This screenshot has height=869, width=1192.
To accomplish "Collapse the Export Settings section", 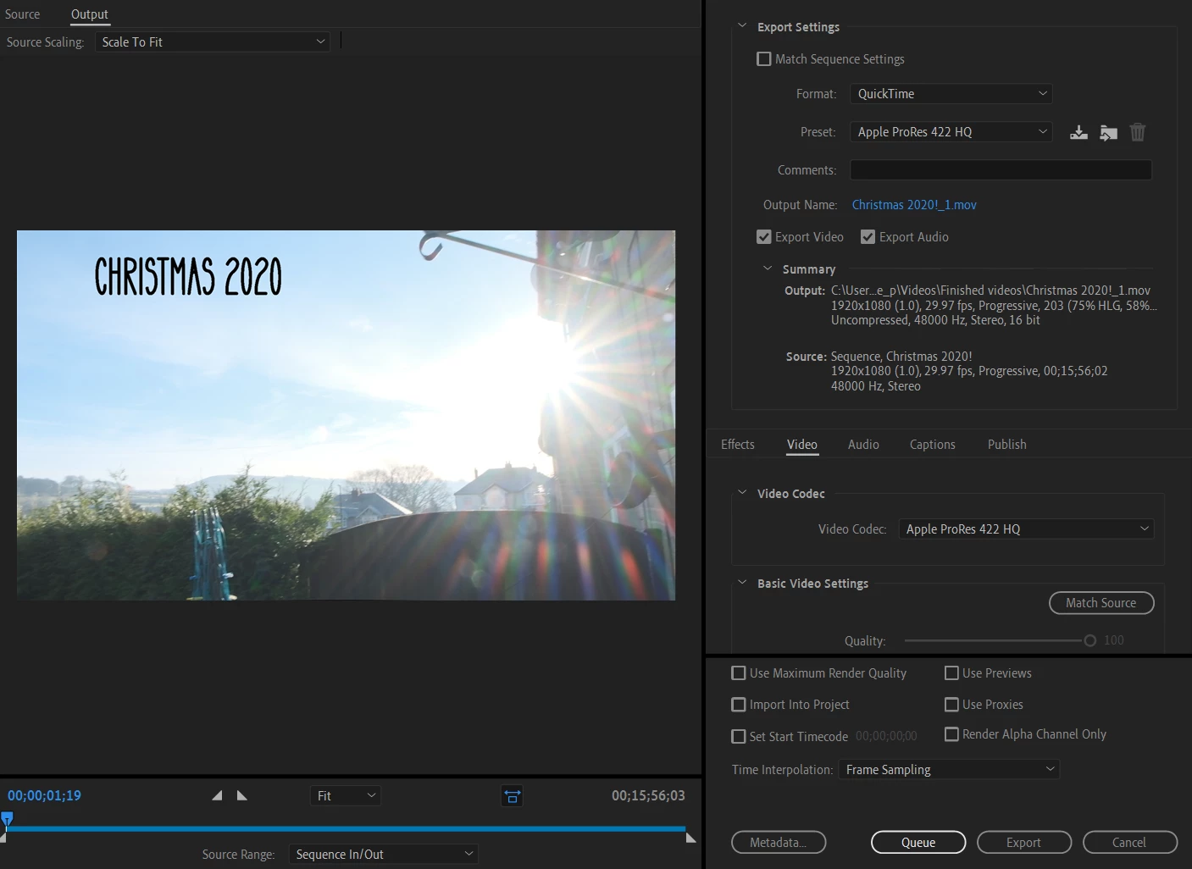I will (742, 26).
